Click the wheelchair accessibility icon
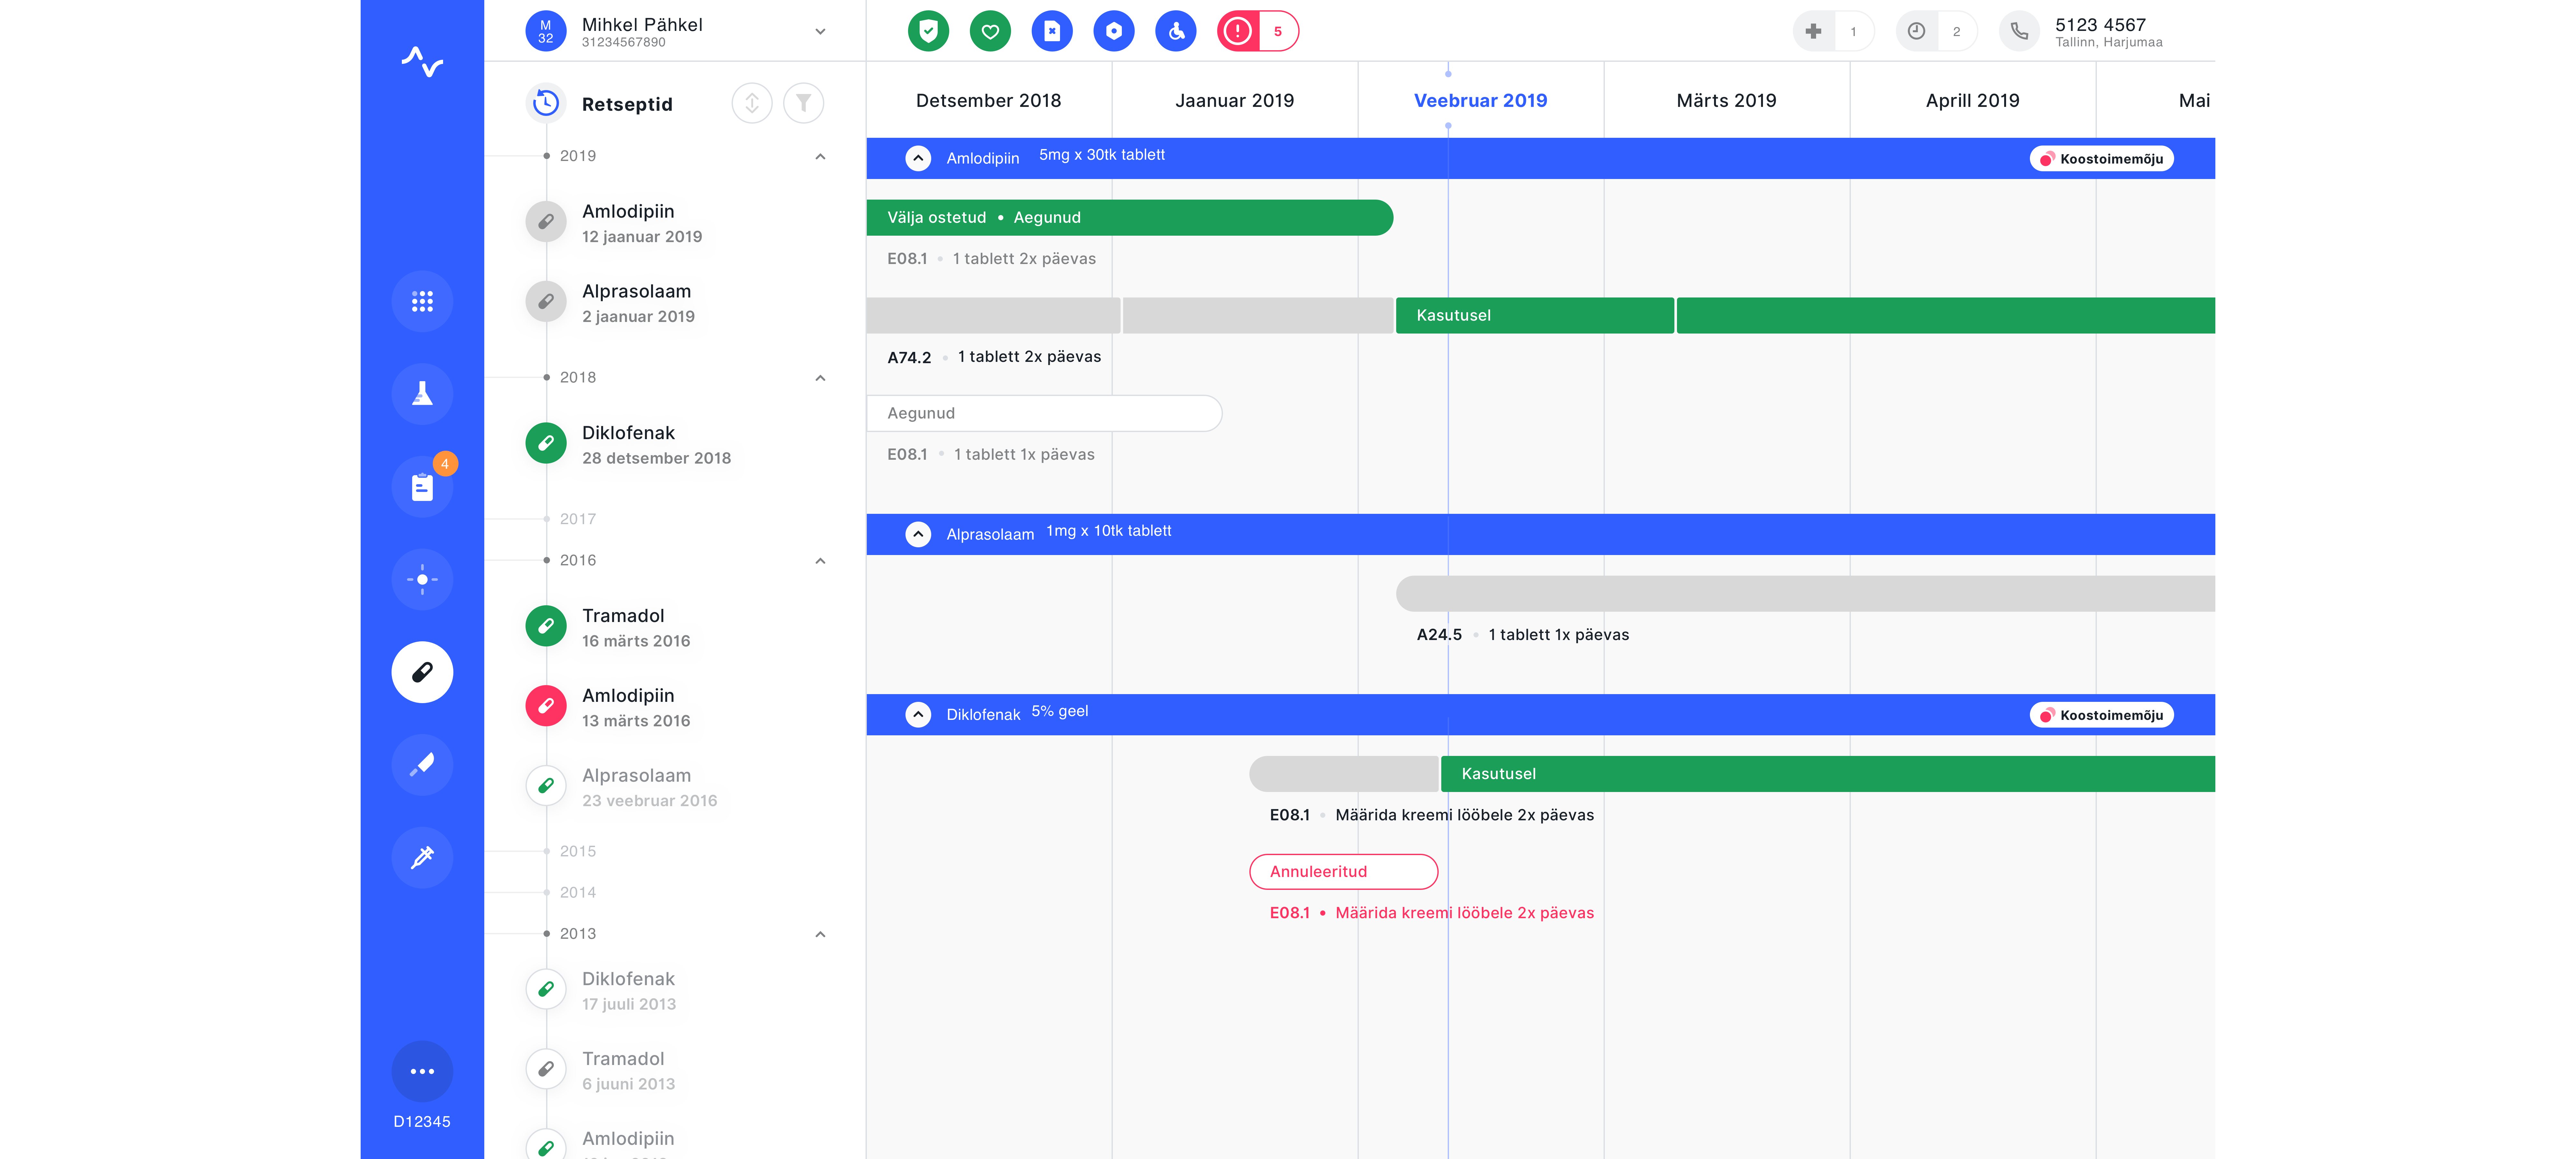2576x1159 pixels. [1176, 31]
